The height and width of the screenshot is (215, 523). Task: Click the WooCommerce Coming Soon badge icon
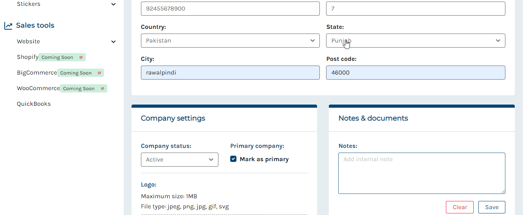click(x=103, y=89)
